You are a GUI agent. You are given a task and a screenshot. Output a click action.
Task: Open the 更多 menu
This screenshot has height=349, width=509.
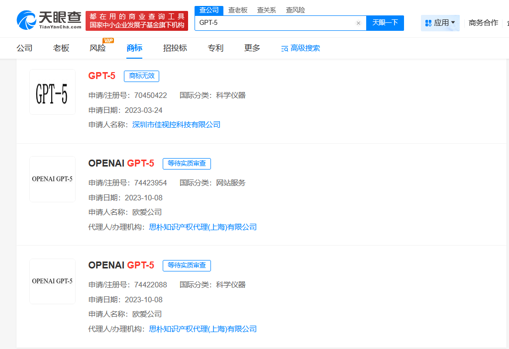tap(251, 48)
